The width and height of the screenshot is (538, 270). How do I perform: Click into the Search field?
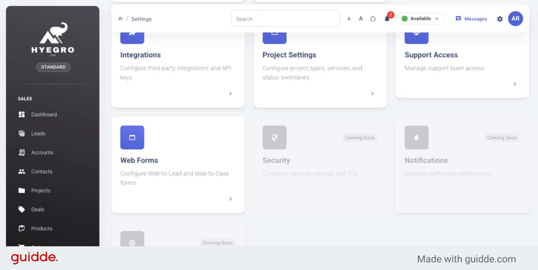click(285, 19)
